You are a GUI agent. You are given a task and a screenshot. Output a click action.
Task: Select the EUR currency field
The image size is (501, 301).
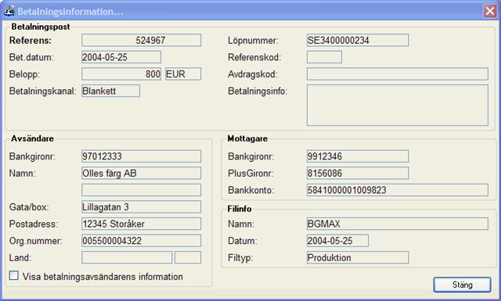coord(183,74)
